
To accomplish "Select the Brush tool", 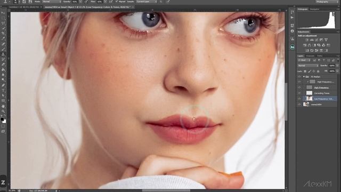I will (x=3, y=49).
